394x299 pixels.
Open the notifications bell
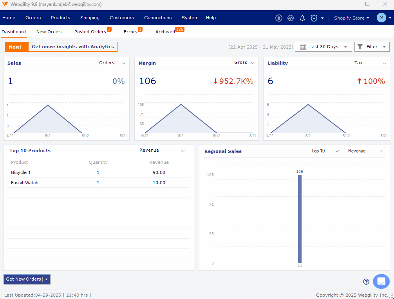click(x=302, y=18)
